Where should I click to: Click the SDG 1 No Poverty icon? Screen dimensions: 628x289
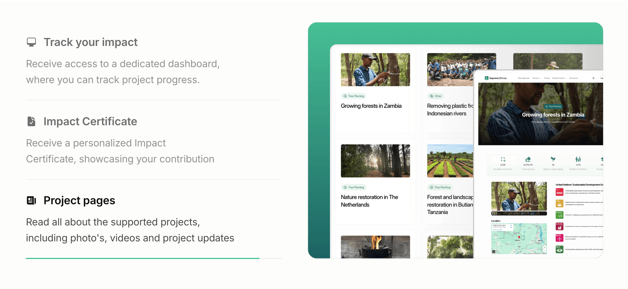(559, 192)
